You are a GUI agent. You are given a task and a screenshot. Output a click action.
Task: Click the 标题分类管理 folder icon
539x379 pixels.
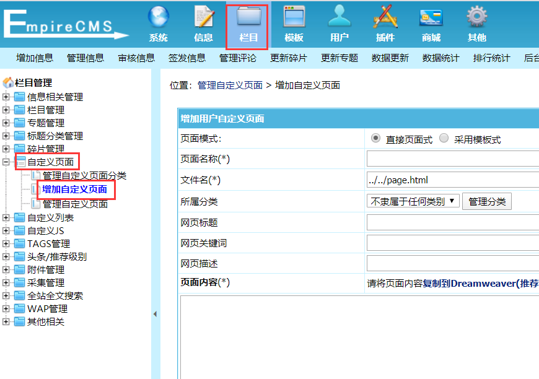[x=20, y=136]
